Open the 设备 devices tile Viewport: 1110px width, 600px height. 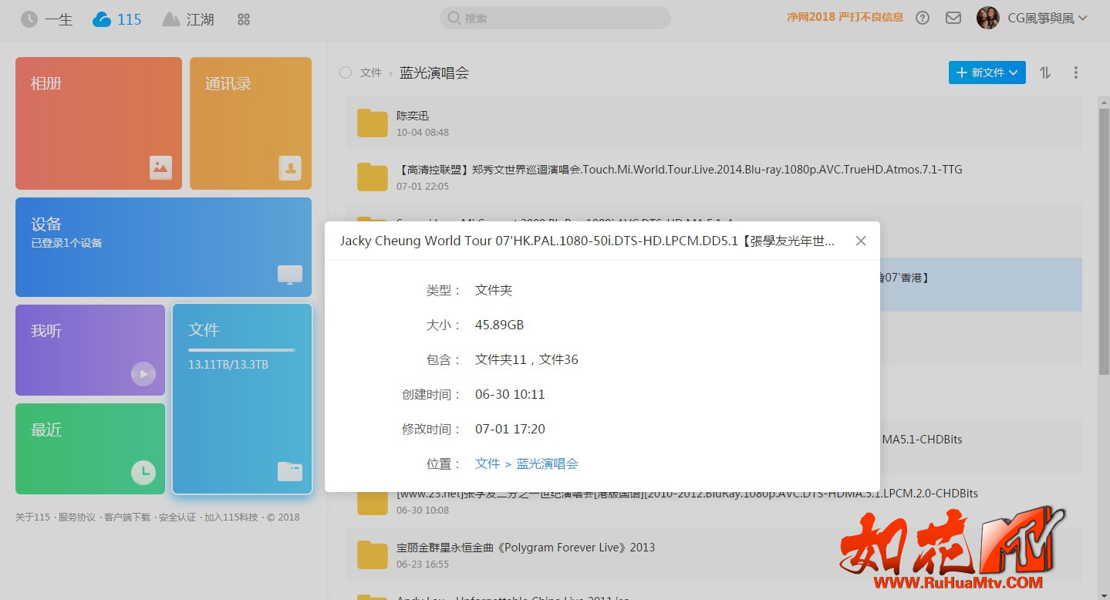(164, 247)
